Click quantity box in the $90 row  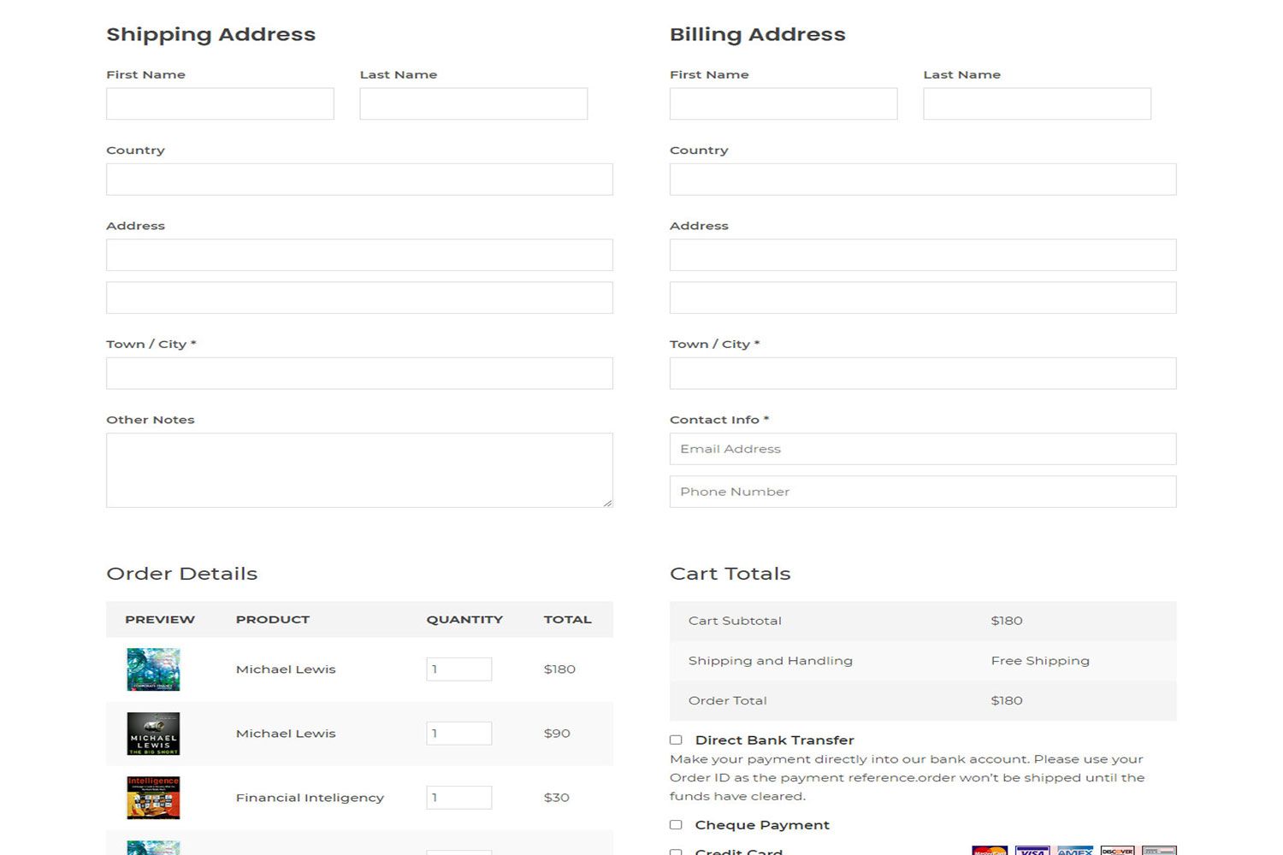tap(458, 734)
